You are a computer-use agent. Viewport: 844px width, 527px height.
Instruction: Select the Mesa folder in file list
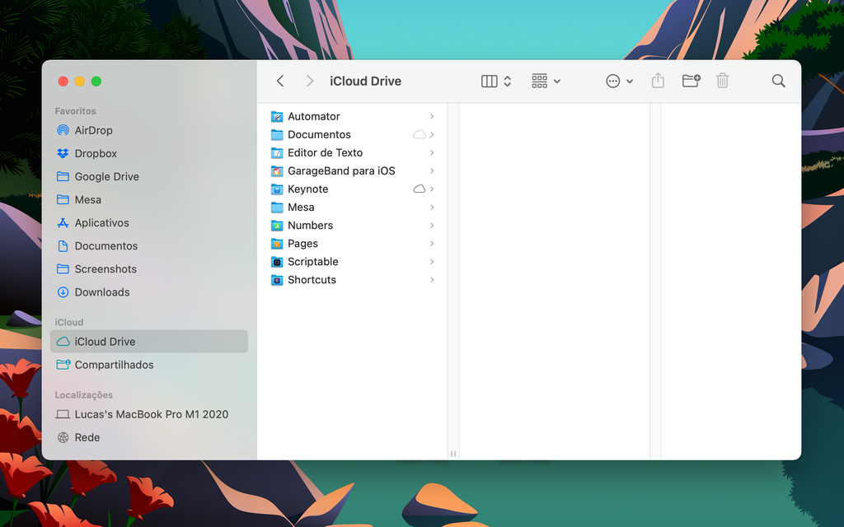point(353,207)
